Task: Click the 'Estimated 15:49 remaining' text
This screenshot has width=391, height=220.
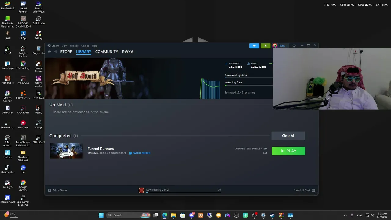Action: [240, 92]
